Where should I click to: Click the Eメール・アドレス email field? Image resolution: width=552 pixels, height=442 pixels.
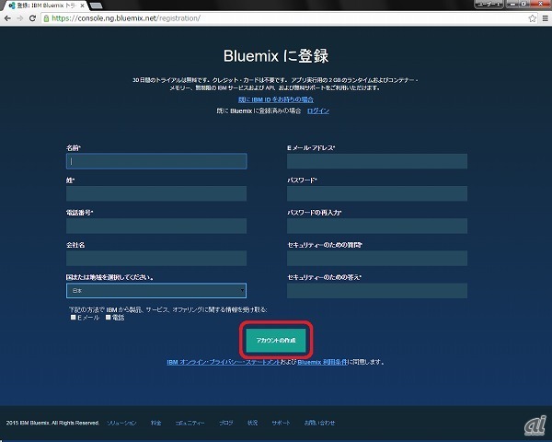(x=377, y=161)
